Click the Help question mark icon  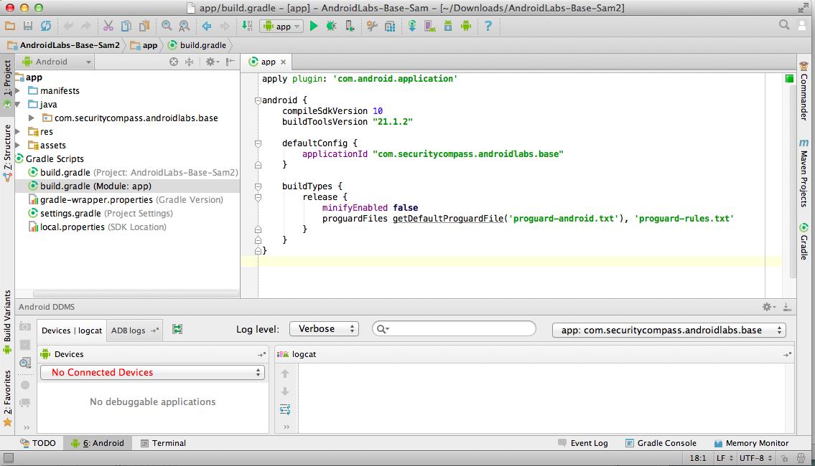(x=488, y=26)
